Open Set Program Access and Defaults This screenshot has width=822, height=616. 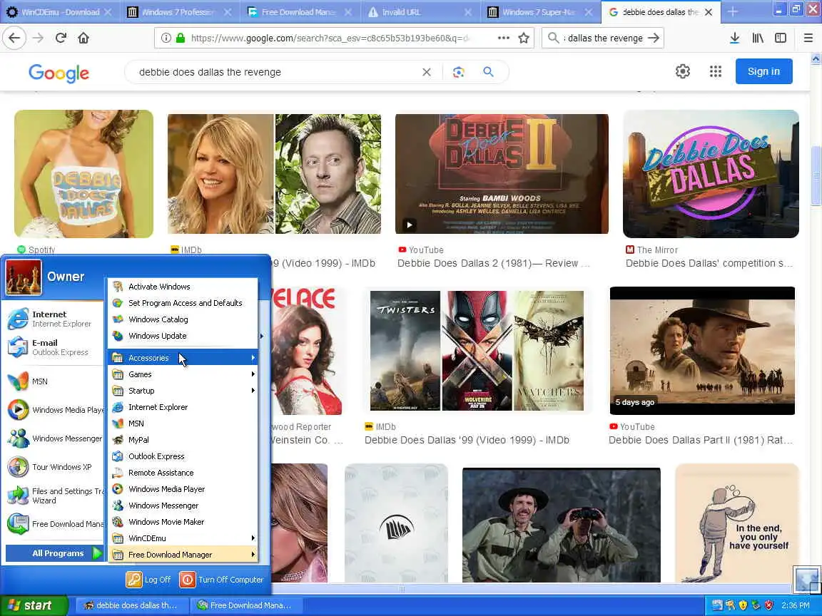[183, 303]
